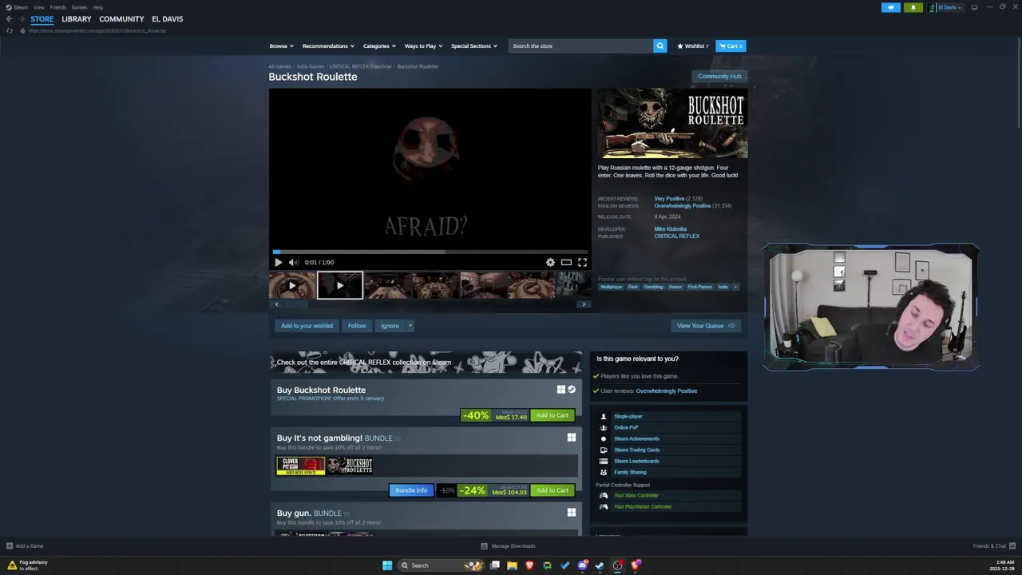Open Friends & Chat panel

coord(993,546)
